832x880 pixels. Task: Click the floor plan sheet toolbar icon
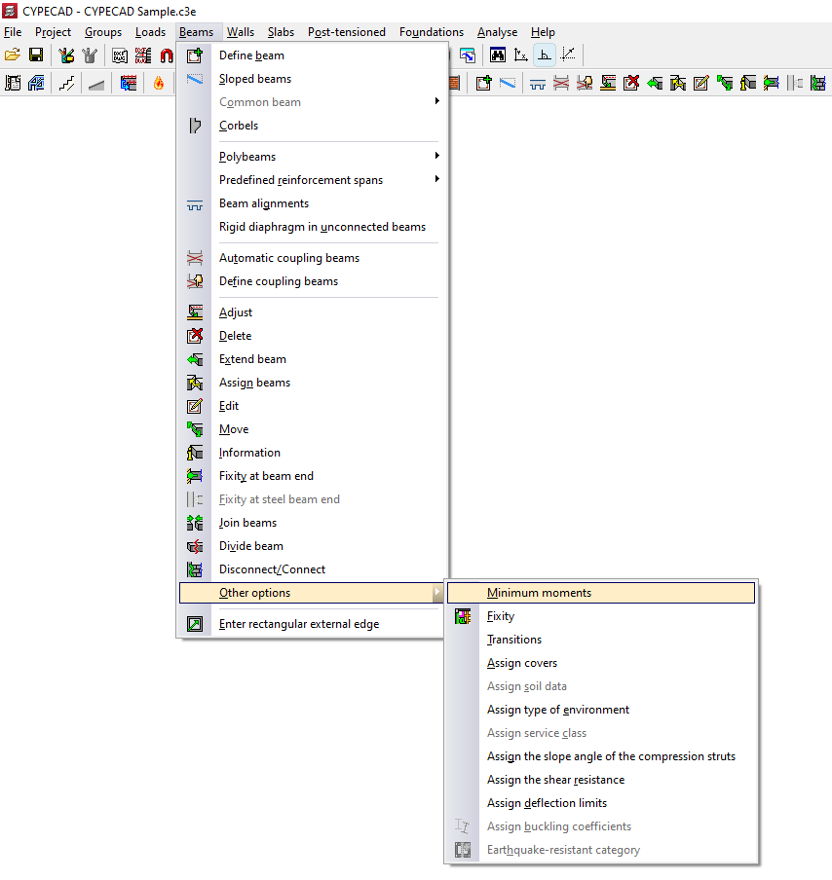[13, 84]
